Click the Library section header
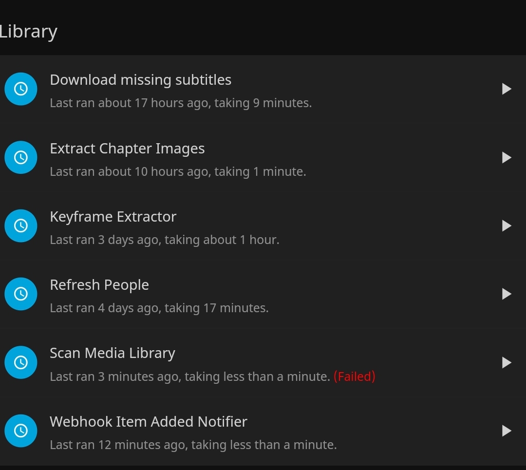This screenshot has width=526, height=470. point(28,31)
